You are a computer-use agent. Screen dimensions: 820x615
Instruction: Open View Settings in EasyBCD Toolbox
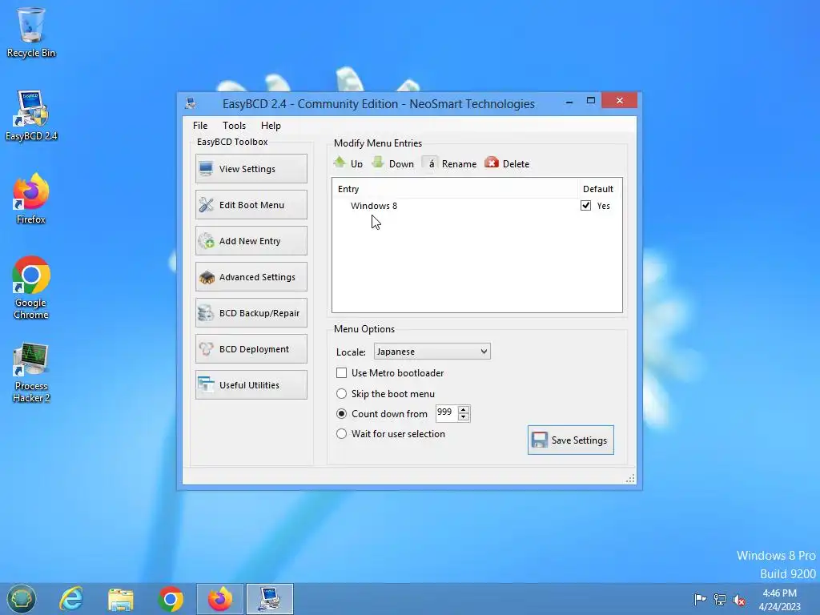pyautogui.click(x=251, y=168)
